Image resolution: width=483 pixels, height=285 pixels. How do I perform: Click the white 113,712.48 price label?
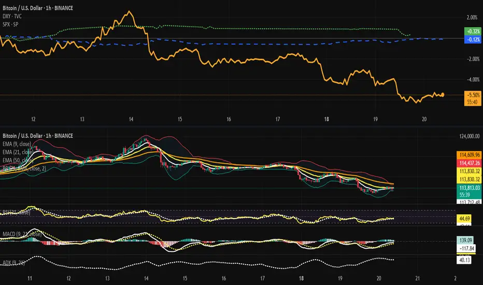pos(469,202)
